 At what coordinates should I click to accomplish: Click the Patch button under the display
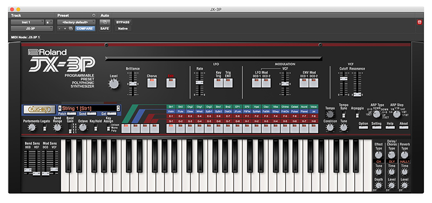pos(71,114)
